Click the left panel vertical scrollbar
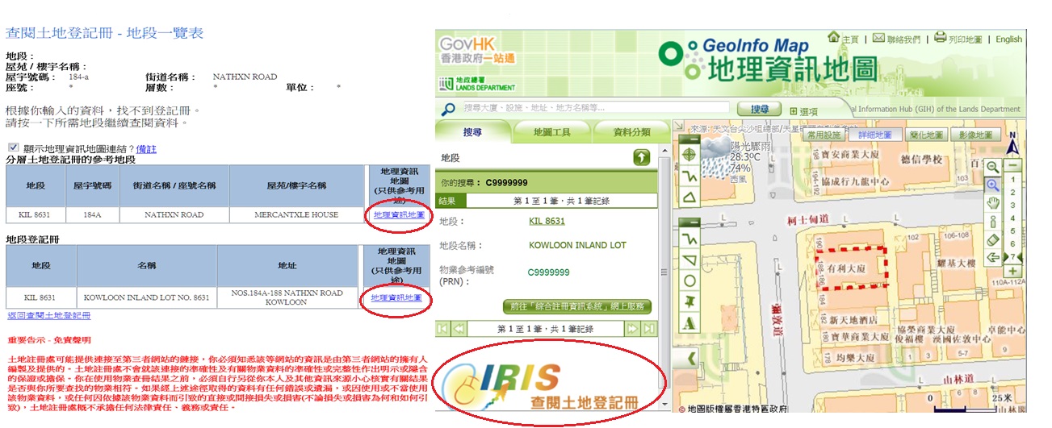This screenshot has height=428, width=1052. (664, 278)
